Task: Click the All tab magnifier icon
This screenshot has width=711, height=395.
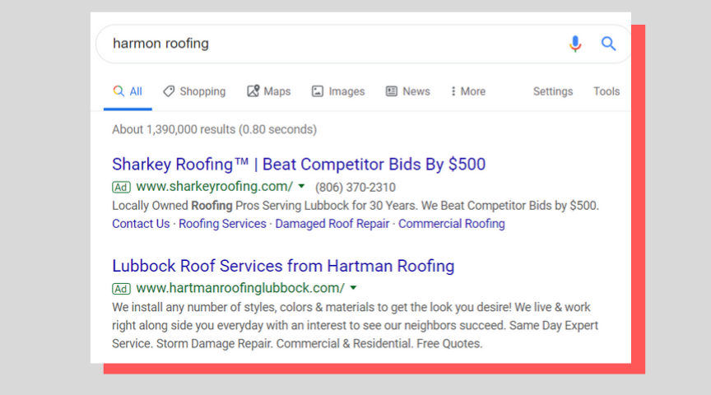Action: (118, 91)
